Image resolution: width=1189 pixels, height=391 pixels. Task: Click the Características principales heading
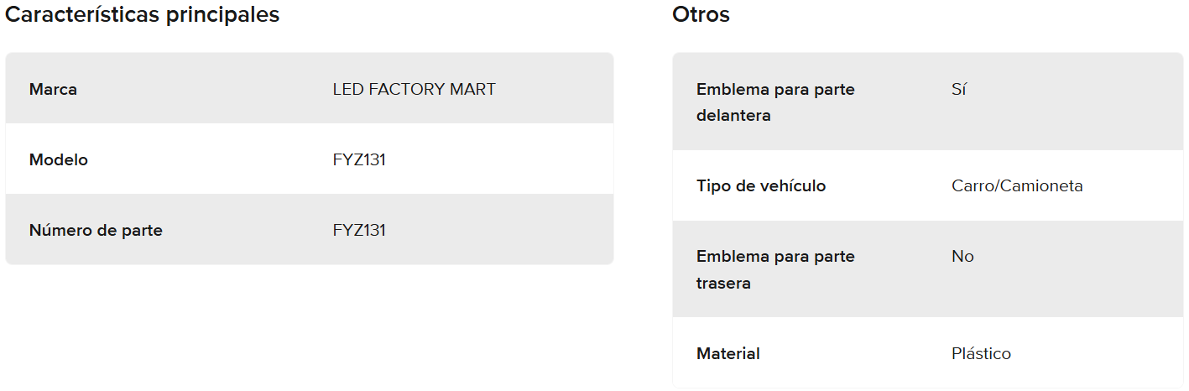pyautogui.click(x=143, y=15)
